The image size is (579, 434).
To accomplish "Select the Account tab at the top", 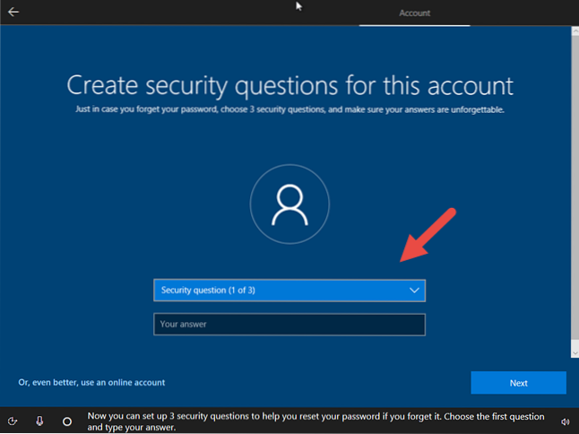I will pyautogui.click(x=414, y=13).
